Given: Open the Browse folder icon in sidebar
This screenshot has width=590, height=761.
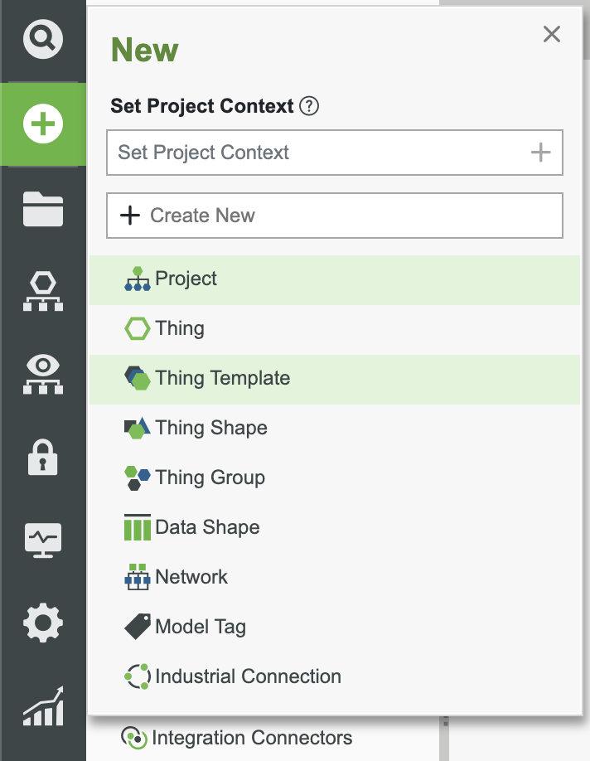Looking at the screenshot, I should 42,209.
